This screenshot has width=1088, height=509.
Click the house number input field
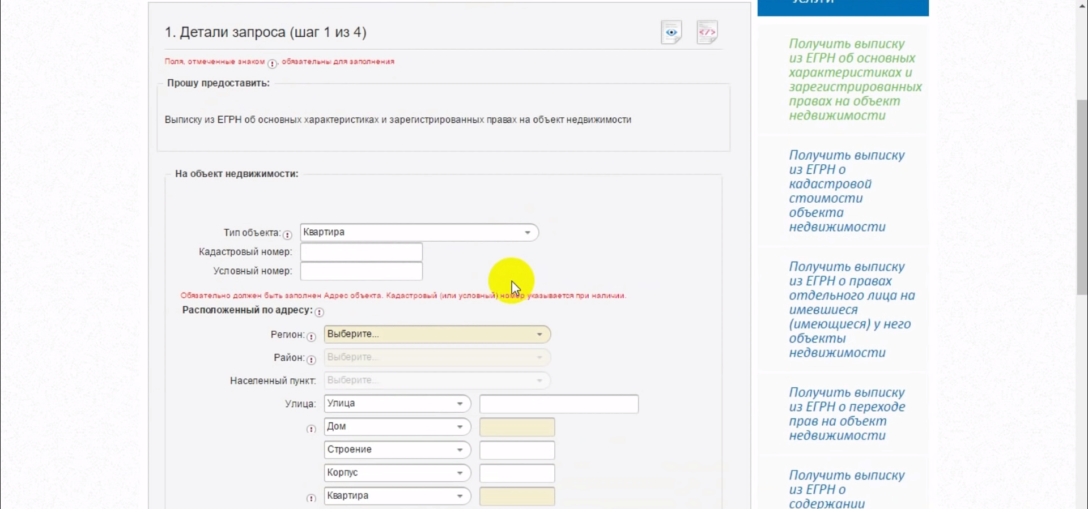517,427
